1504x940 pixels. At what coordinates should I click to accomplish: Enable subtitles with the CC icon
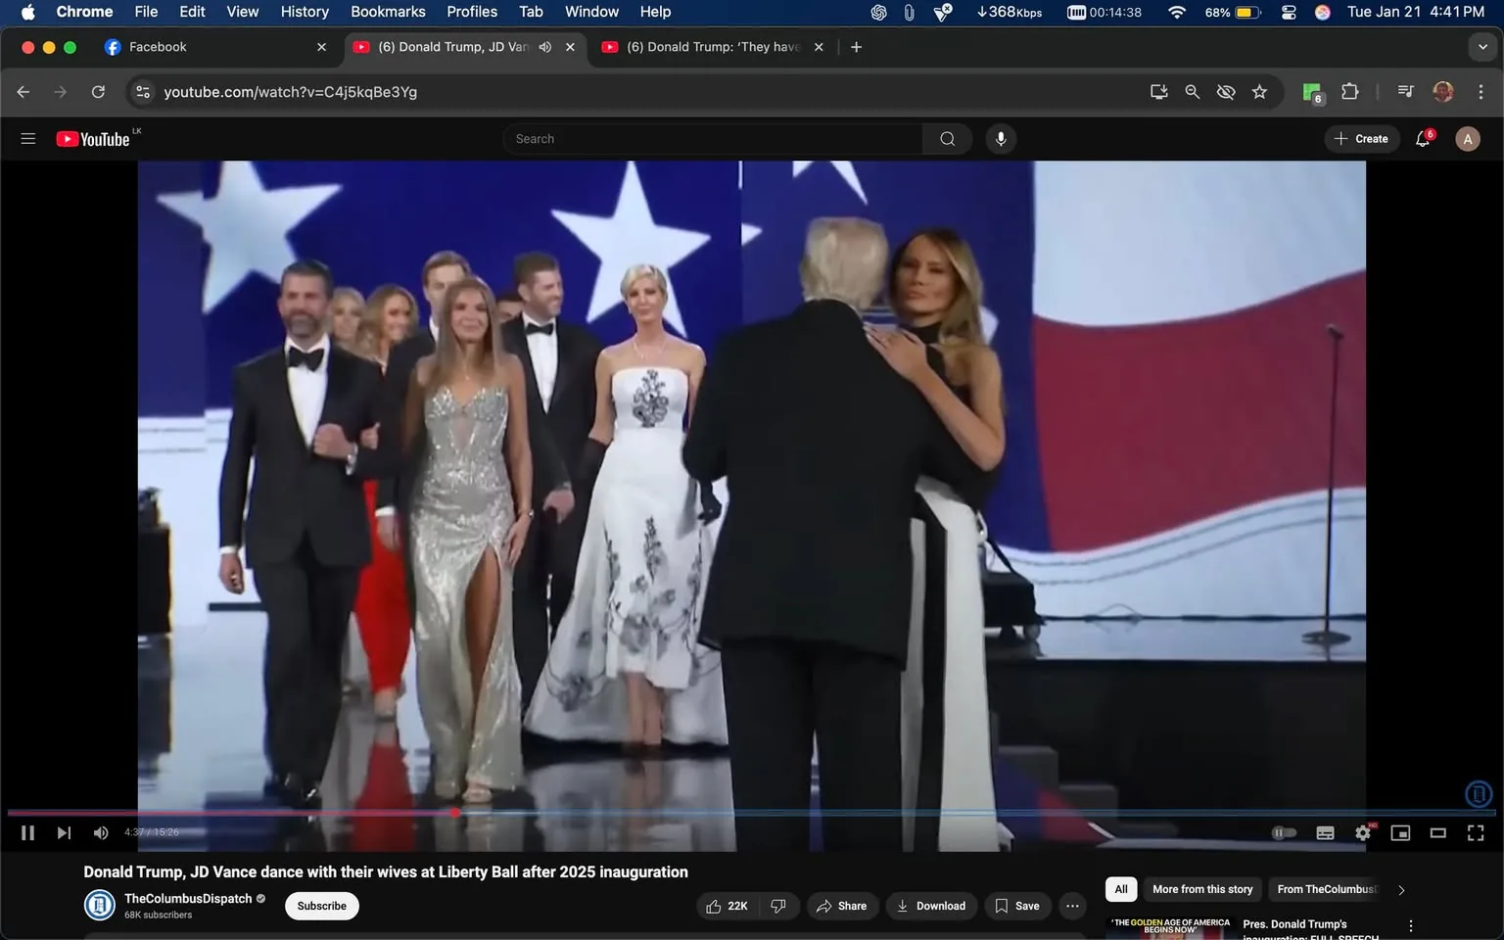click(1324, 832)
